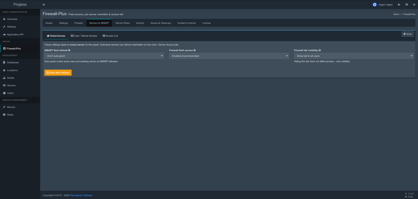Click the sign-out arrow icon
The width and height of the screenshot is (418, 199).
coord(414,5)
